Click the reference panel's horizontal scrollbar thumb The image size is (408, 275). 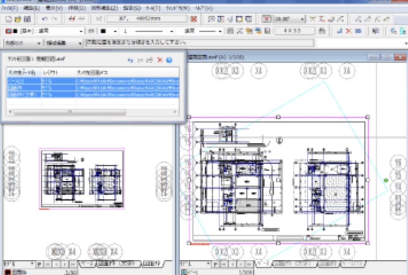click(70, 112)
